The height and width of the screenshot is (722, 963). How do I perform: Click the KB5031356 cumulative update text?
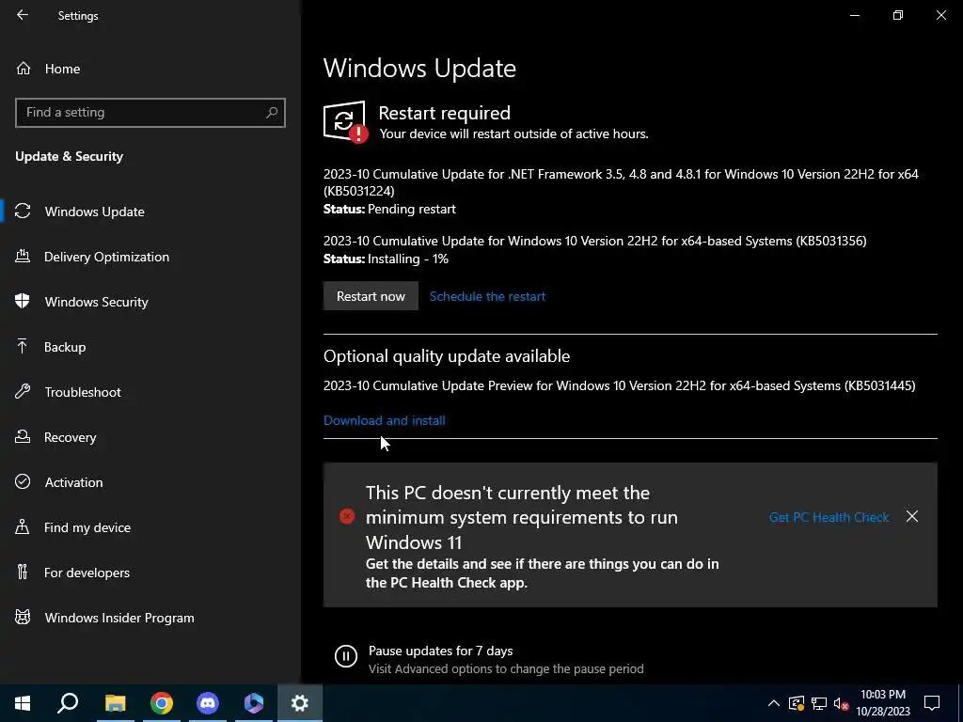click(595, 241)
